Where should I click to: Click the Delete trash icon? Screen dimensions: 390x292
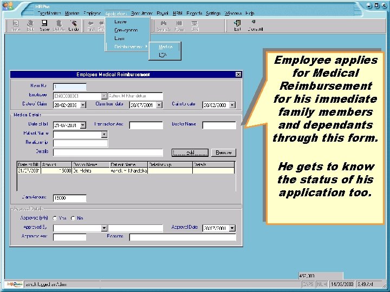click(59, 25)
